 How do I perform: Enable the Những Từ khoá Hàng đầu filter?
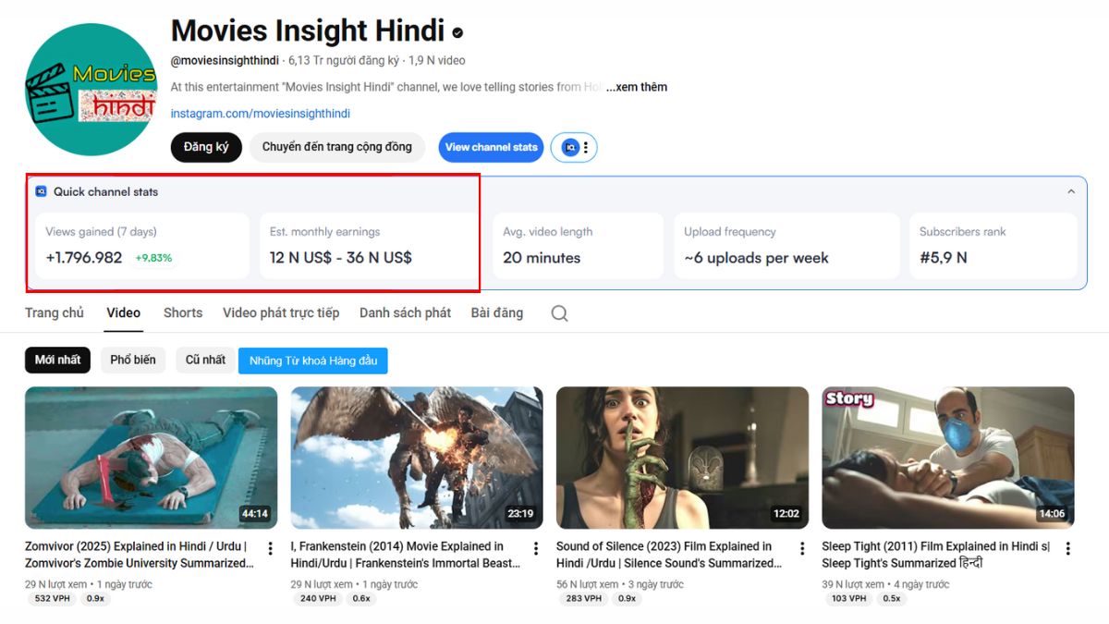click(313, 360)
